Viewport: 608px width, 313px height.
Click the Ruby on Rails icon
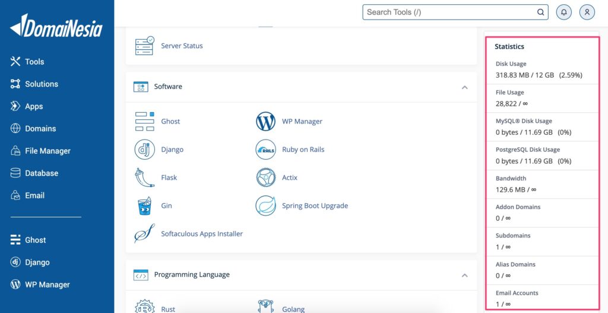tap(265, 149)
